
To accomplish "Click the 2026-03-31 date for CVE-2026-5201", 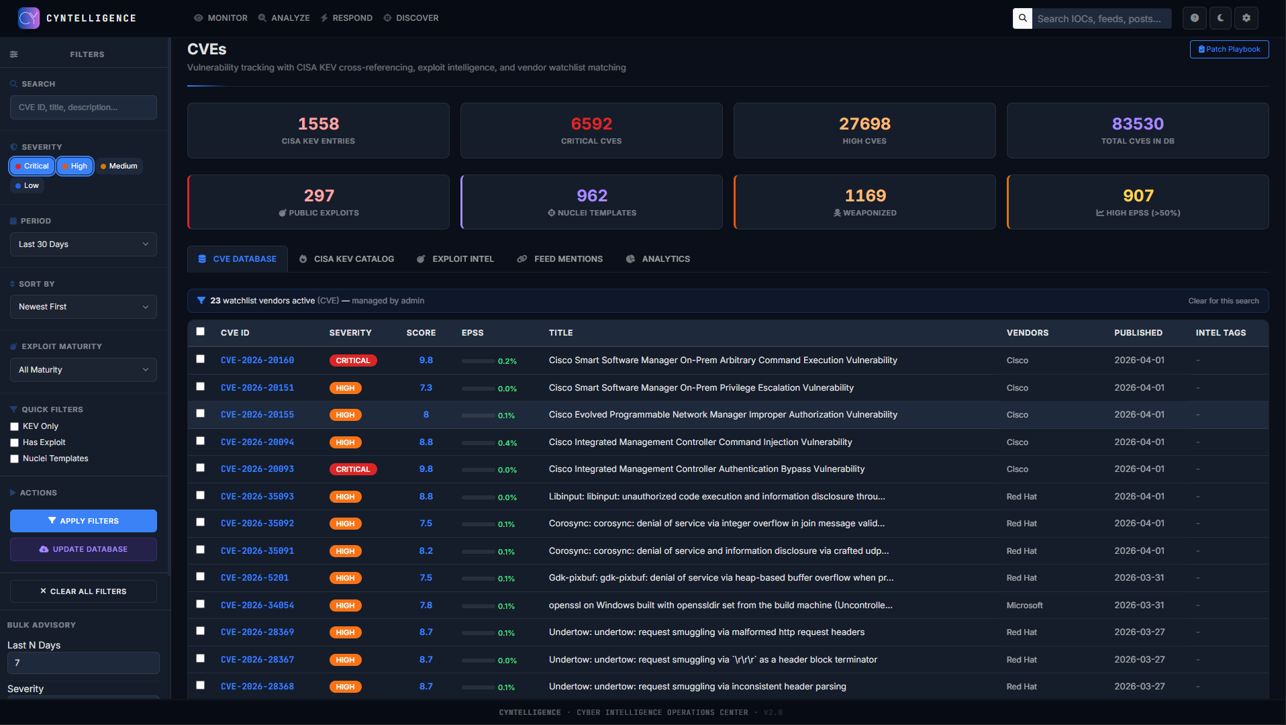I will (1139, 578).
